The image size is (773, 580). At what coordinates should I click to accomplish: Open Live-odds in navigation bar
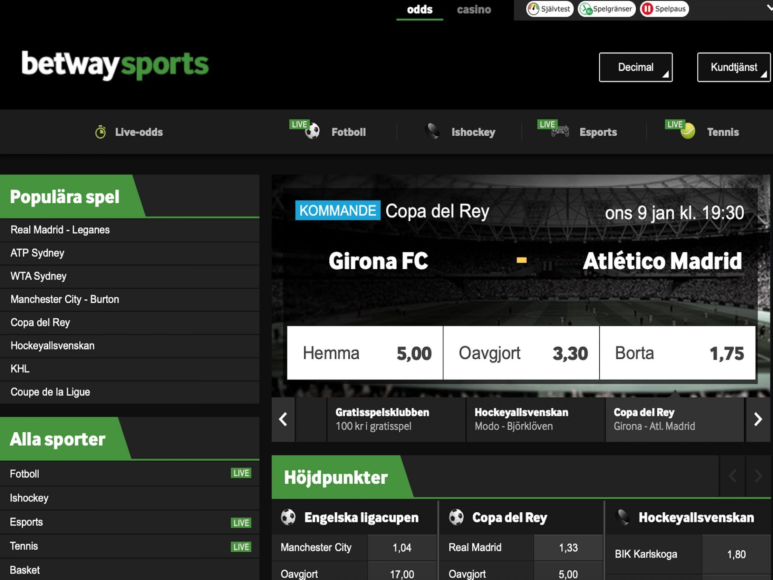click(139, 132)
